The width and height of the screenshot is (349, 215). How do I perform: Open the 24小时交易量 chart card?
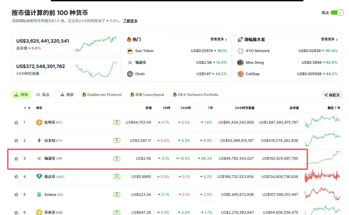[x=66, y=70]
